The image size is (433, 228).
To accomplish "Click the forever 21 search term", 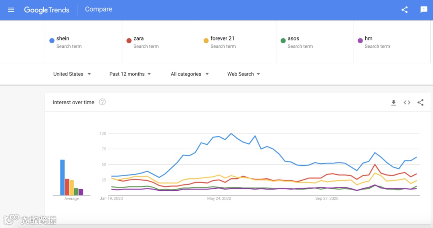I will pyautogui.click(x=223, y=38).
